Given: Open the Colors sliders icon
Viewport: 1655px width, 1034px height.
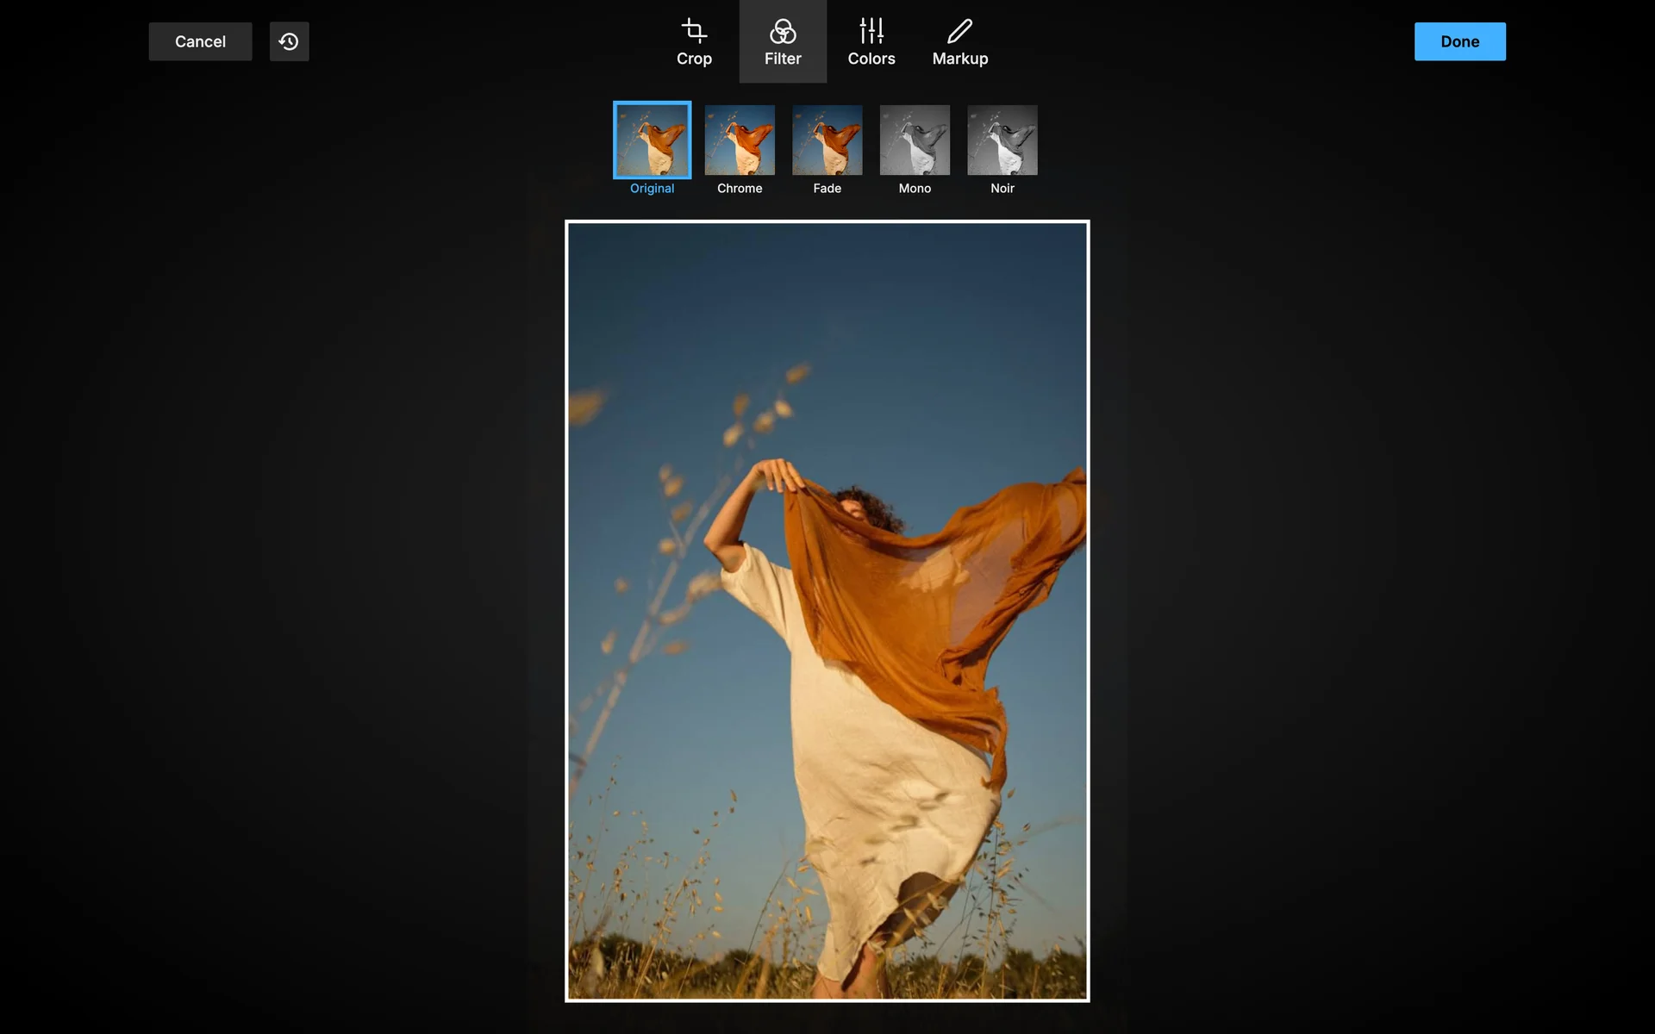Looking at the screenshot, I should click(871, 31).
